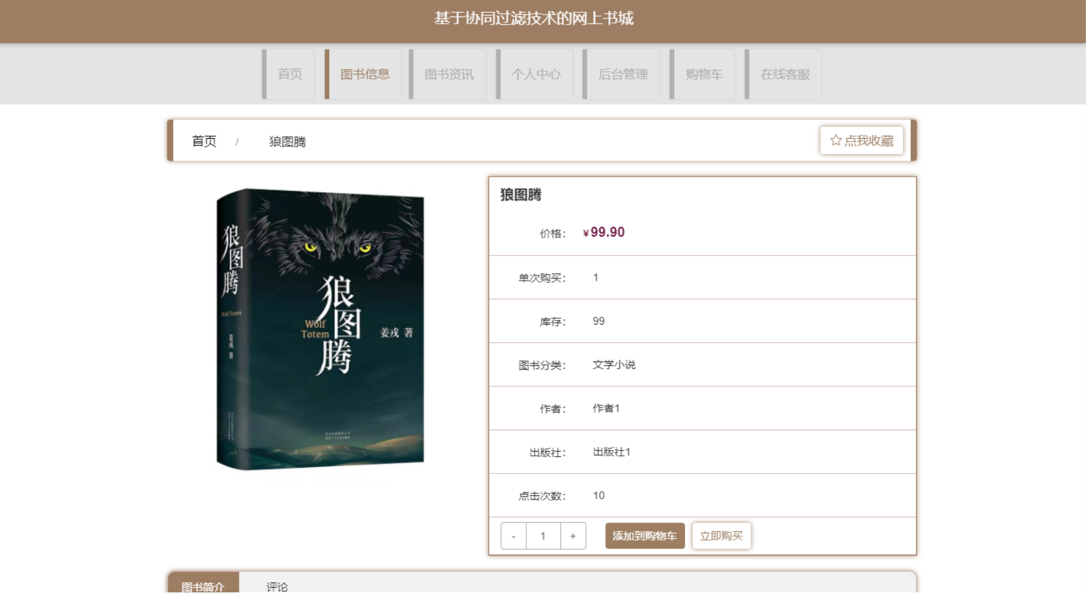Switch to the 图书简介 tab
Viewport: 1086px width, 594px height.
click(203, 583)
